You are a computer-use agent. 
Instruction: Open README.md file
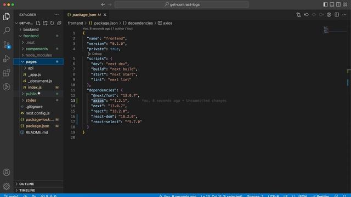click(x=38, y=132)
